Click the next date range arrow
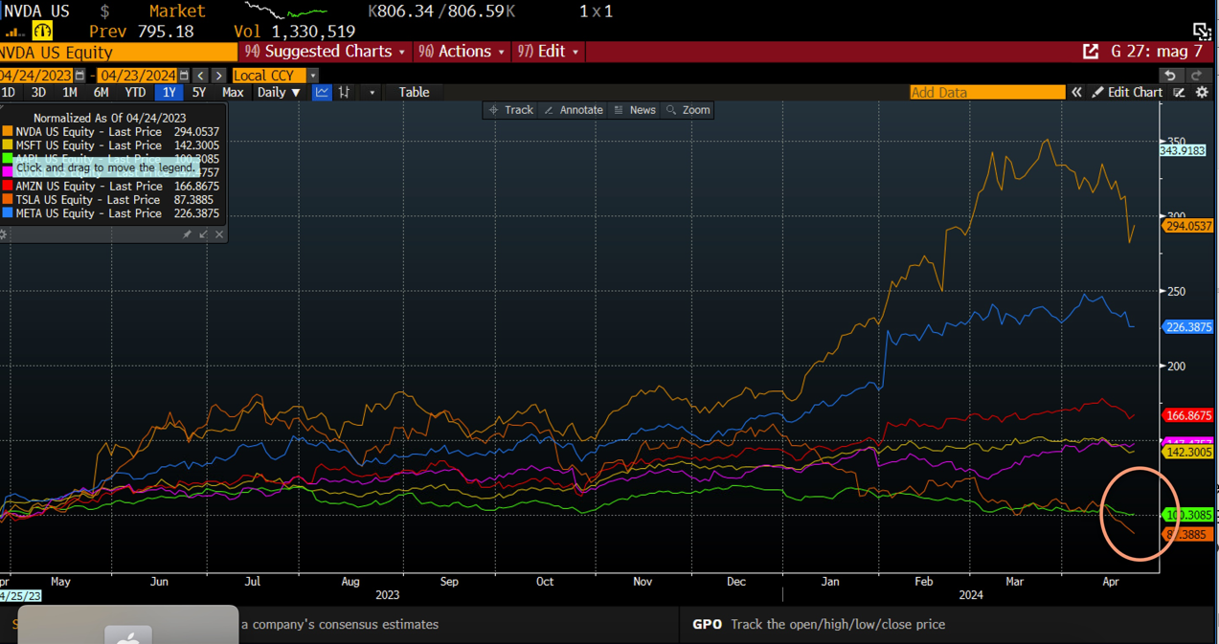This screenshot has width=1219, height=644. pyautogui.click(x=219, y=76)
